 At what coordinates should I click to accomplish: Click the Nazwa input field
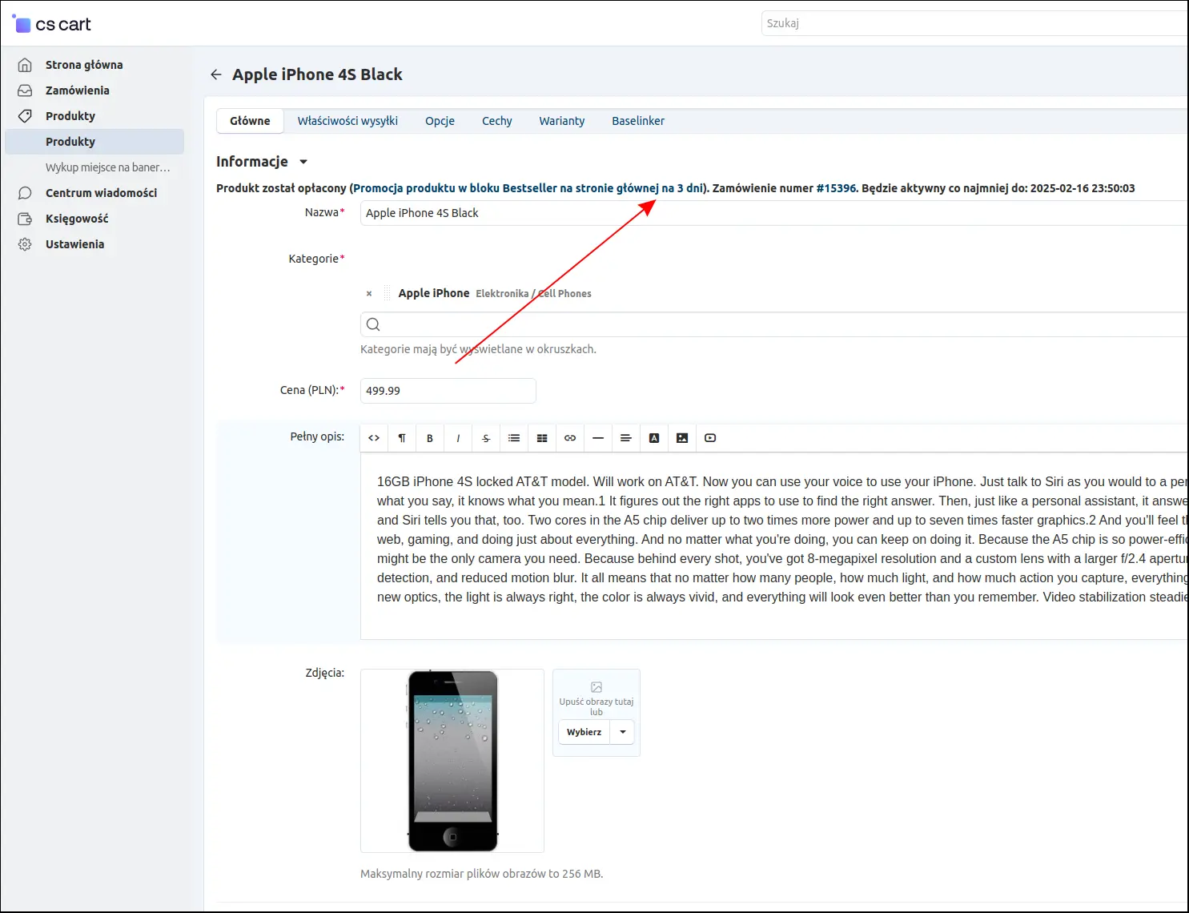[774, 213]
